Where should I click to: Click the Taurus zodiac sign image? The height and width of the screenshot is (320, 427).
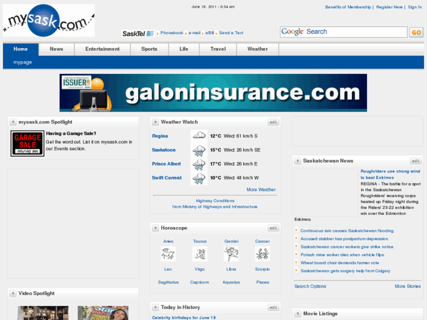[200, 254]
